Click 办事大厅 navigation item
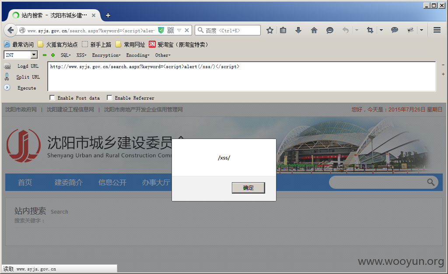The width and height of the screenshot is (448, 274). 156,182
